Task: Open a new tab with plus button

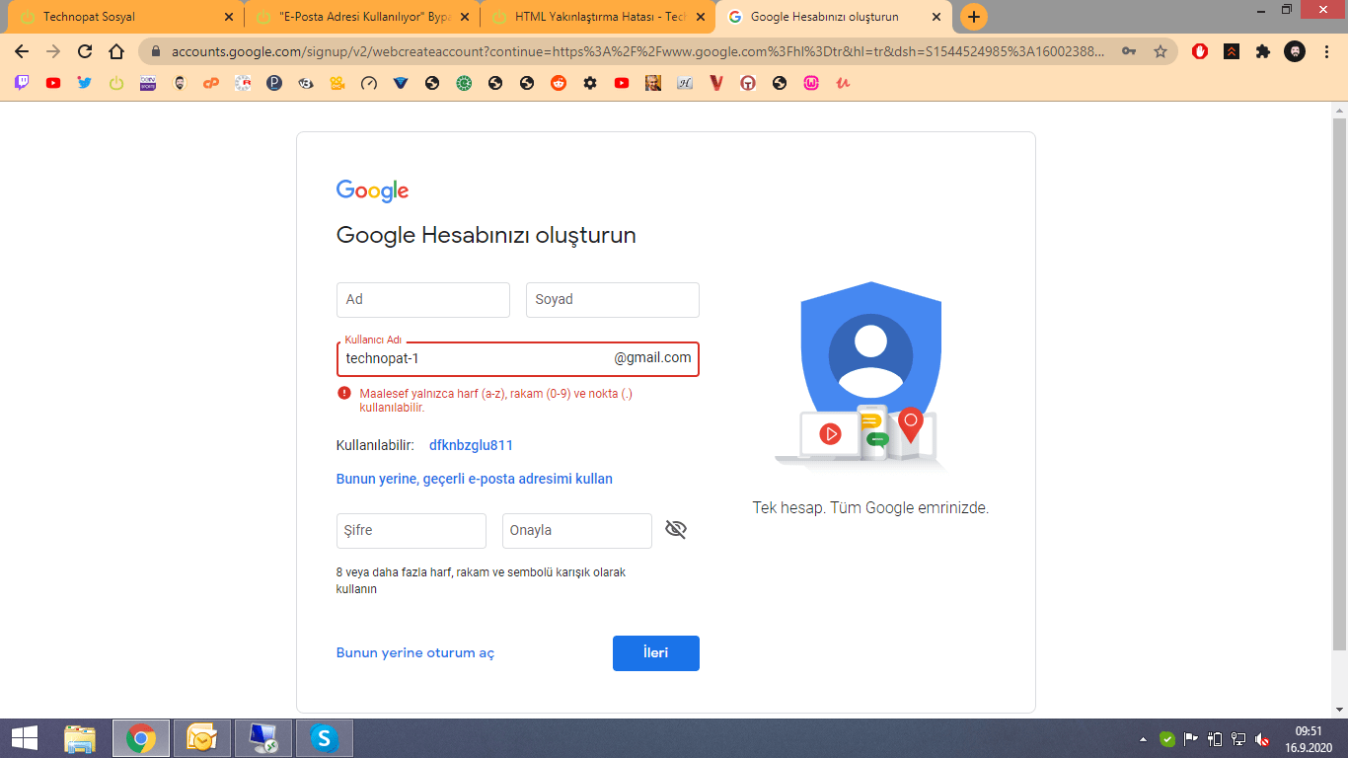Action: [x=974, y=17]
